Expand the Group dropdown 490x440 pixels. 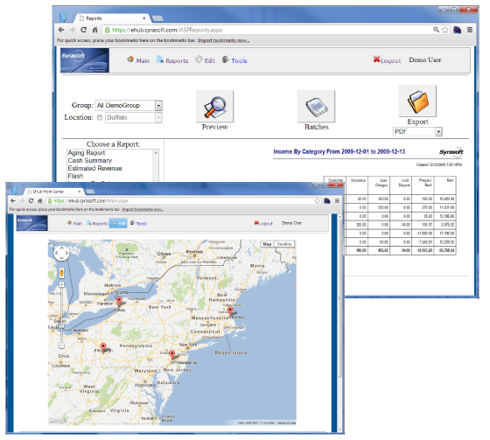(x=158, y=106)
